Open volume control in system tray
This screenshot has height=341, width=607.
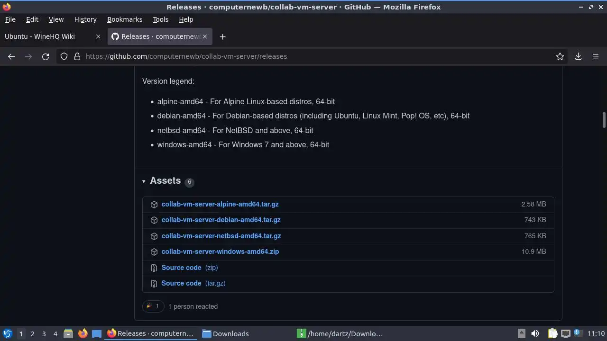[535, 333]
